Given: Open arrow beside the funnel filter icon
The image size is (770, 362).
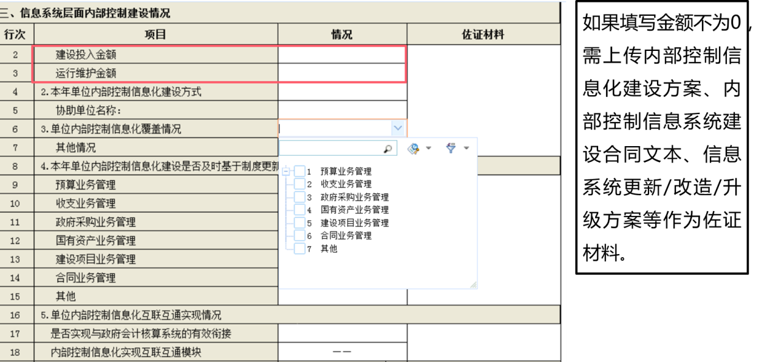Looking at the screenshot, I should click(x=466, y=149).
